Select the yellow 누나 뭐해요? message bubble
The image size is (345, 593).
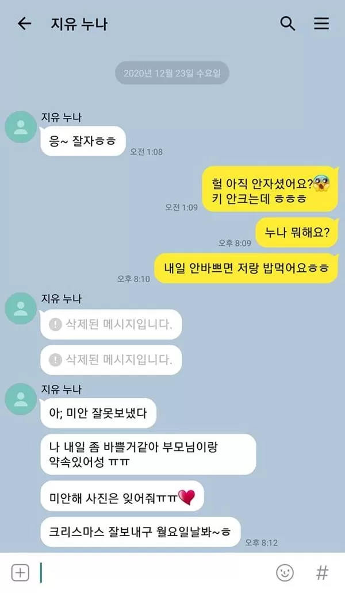coord(297,233)
